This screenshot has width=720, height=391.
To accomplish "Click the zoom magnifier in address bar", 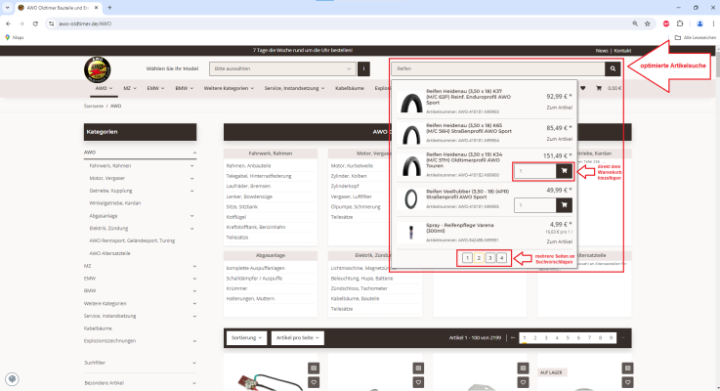I will click(635, 23).
